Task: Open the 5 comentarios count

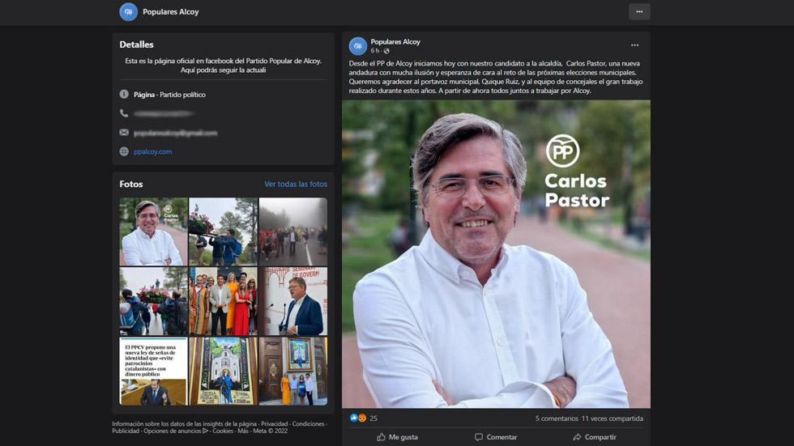Action: [556, 418]
